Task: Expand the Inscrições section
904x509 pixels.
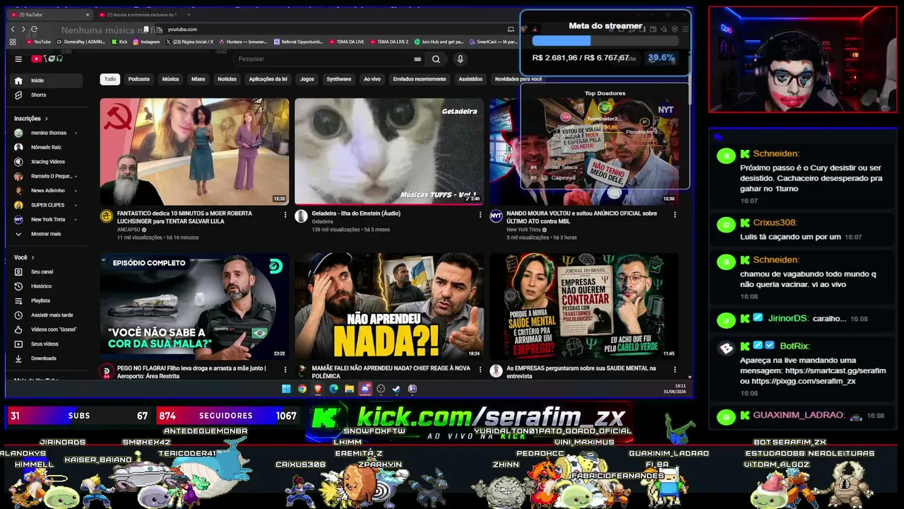Action: (31, 119)
